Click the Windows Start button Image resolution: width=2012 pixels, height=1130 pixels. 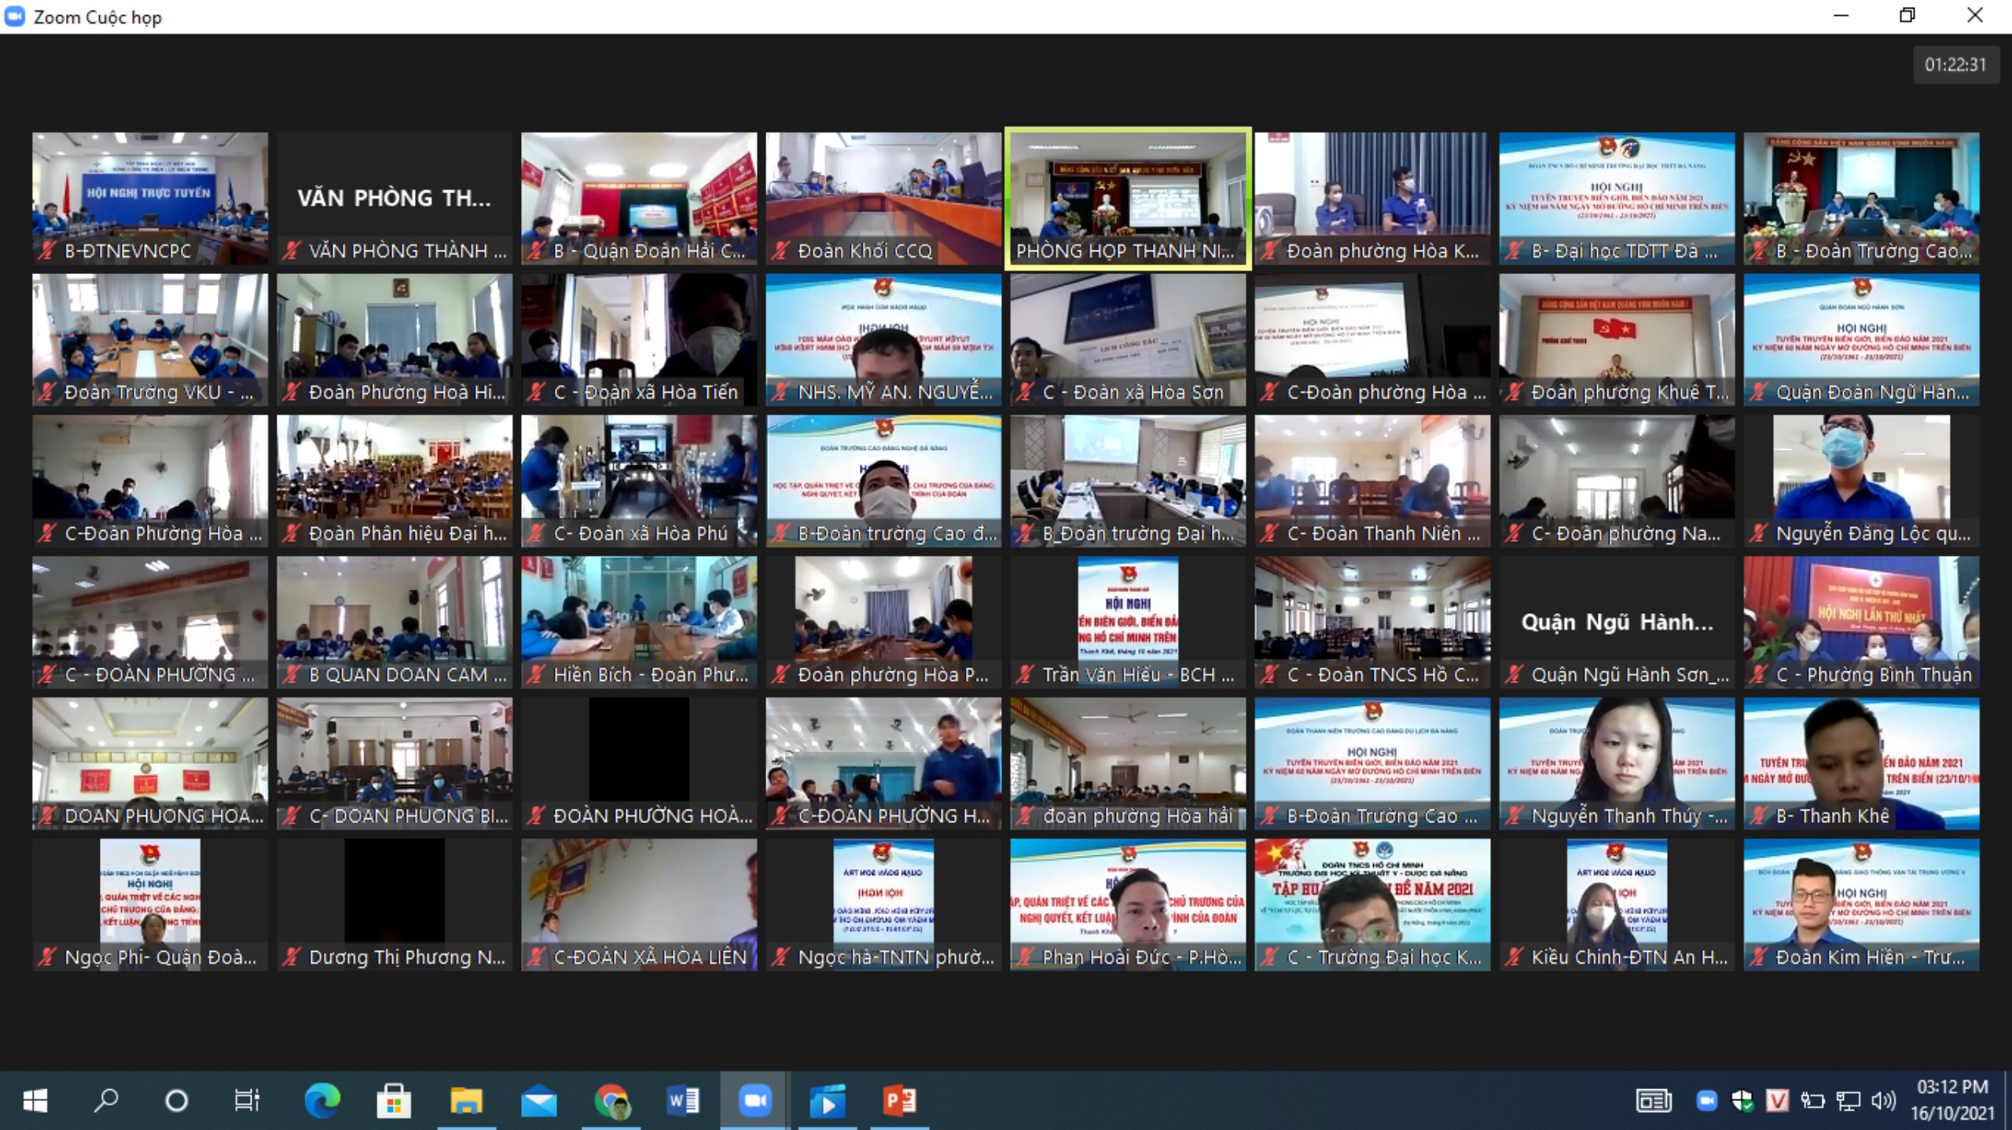(35, 1101)
